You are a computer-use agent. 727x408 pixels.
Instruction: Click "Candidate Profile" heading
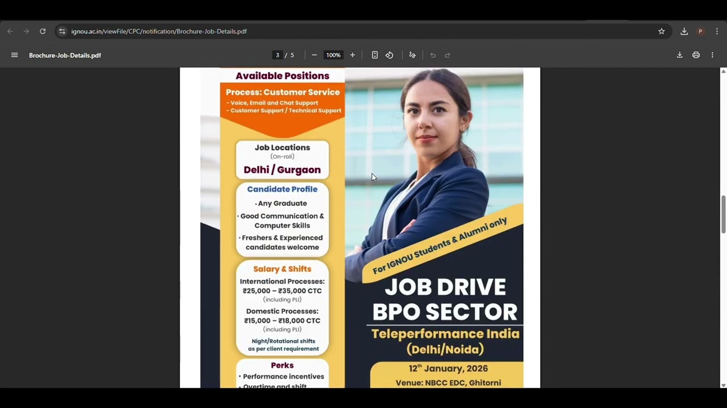click(x=282, y=189)
